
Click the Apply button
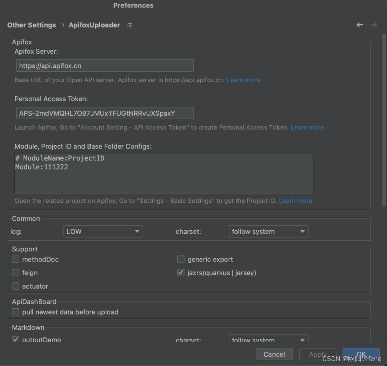click(x=317, y=354)
